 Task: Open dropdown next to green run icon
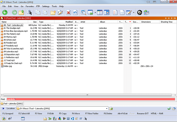click(95, 12)
